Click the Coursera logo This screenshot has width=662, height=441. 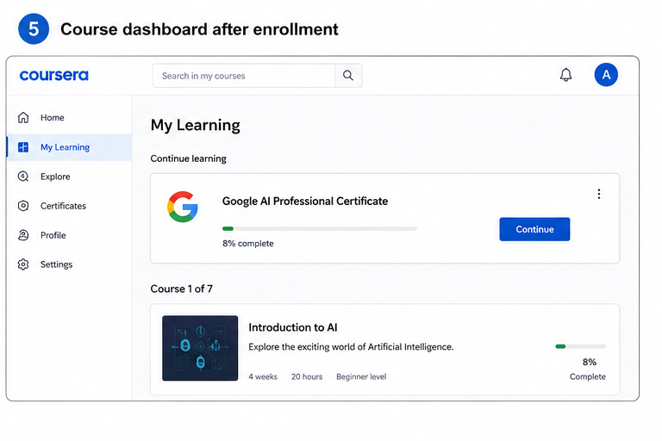(x=54, y=76)
